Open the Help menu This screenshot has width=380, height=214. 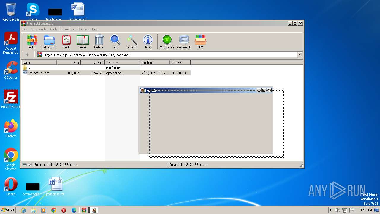tap(95, 29)
